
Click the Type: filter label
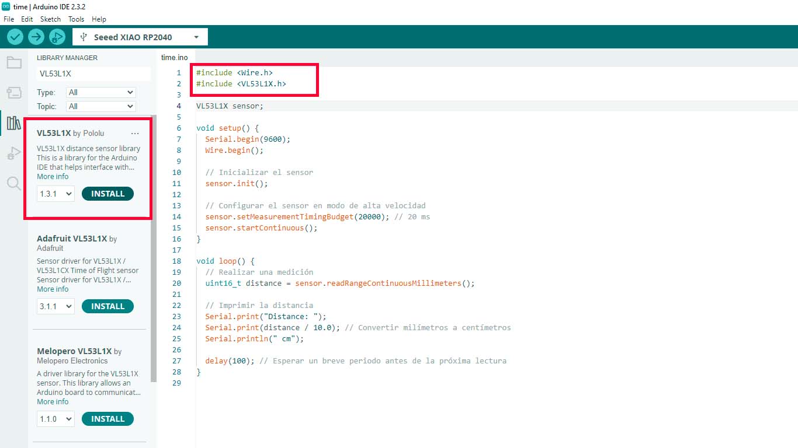(x=46, y=92)
